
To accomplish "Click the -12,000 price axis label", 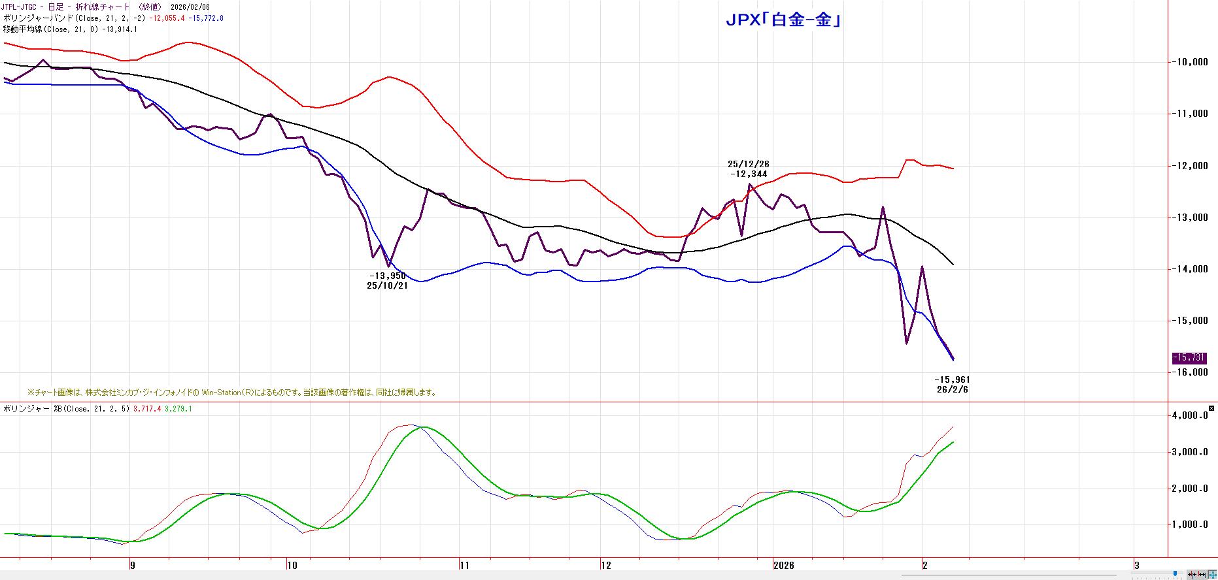I will [1191, 166].
